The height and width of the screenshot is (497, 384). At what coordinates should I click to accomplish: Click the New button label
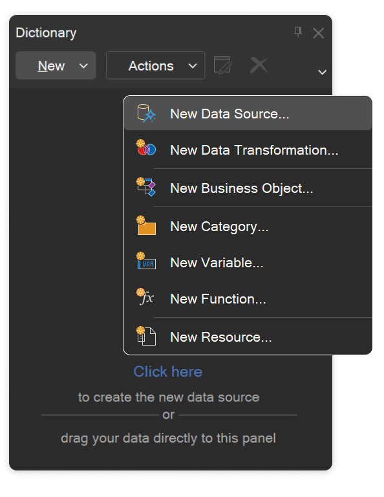tap(51, 66)
